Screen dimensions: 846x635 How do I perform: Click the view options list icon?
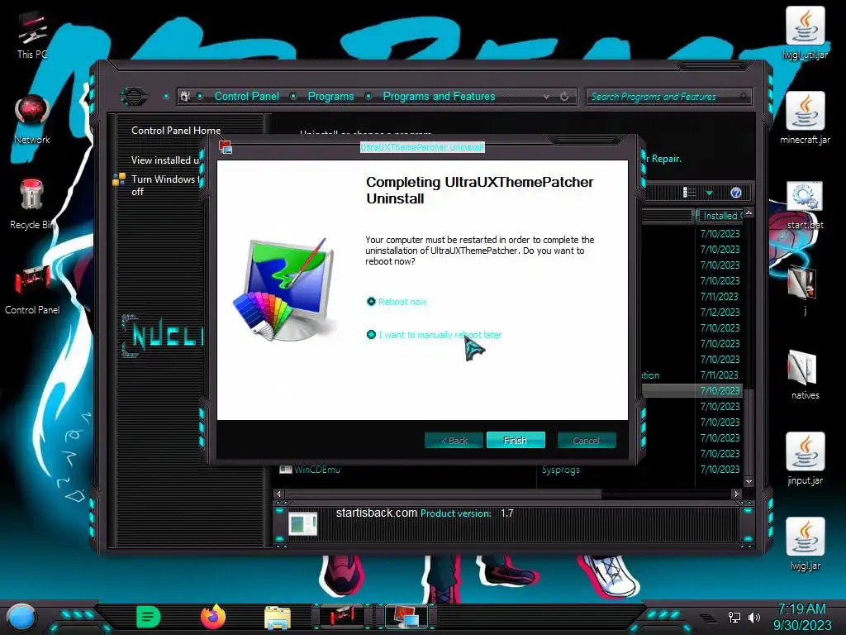tap(689, 193)
